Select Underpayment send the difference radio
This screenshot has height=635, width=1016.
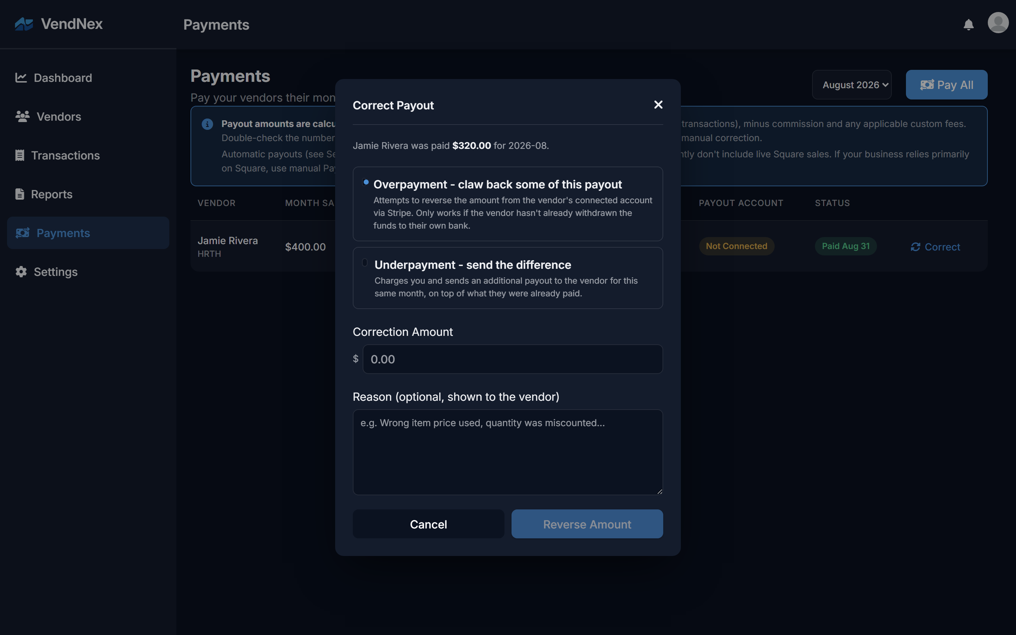[x=364, y=262]
